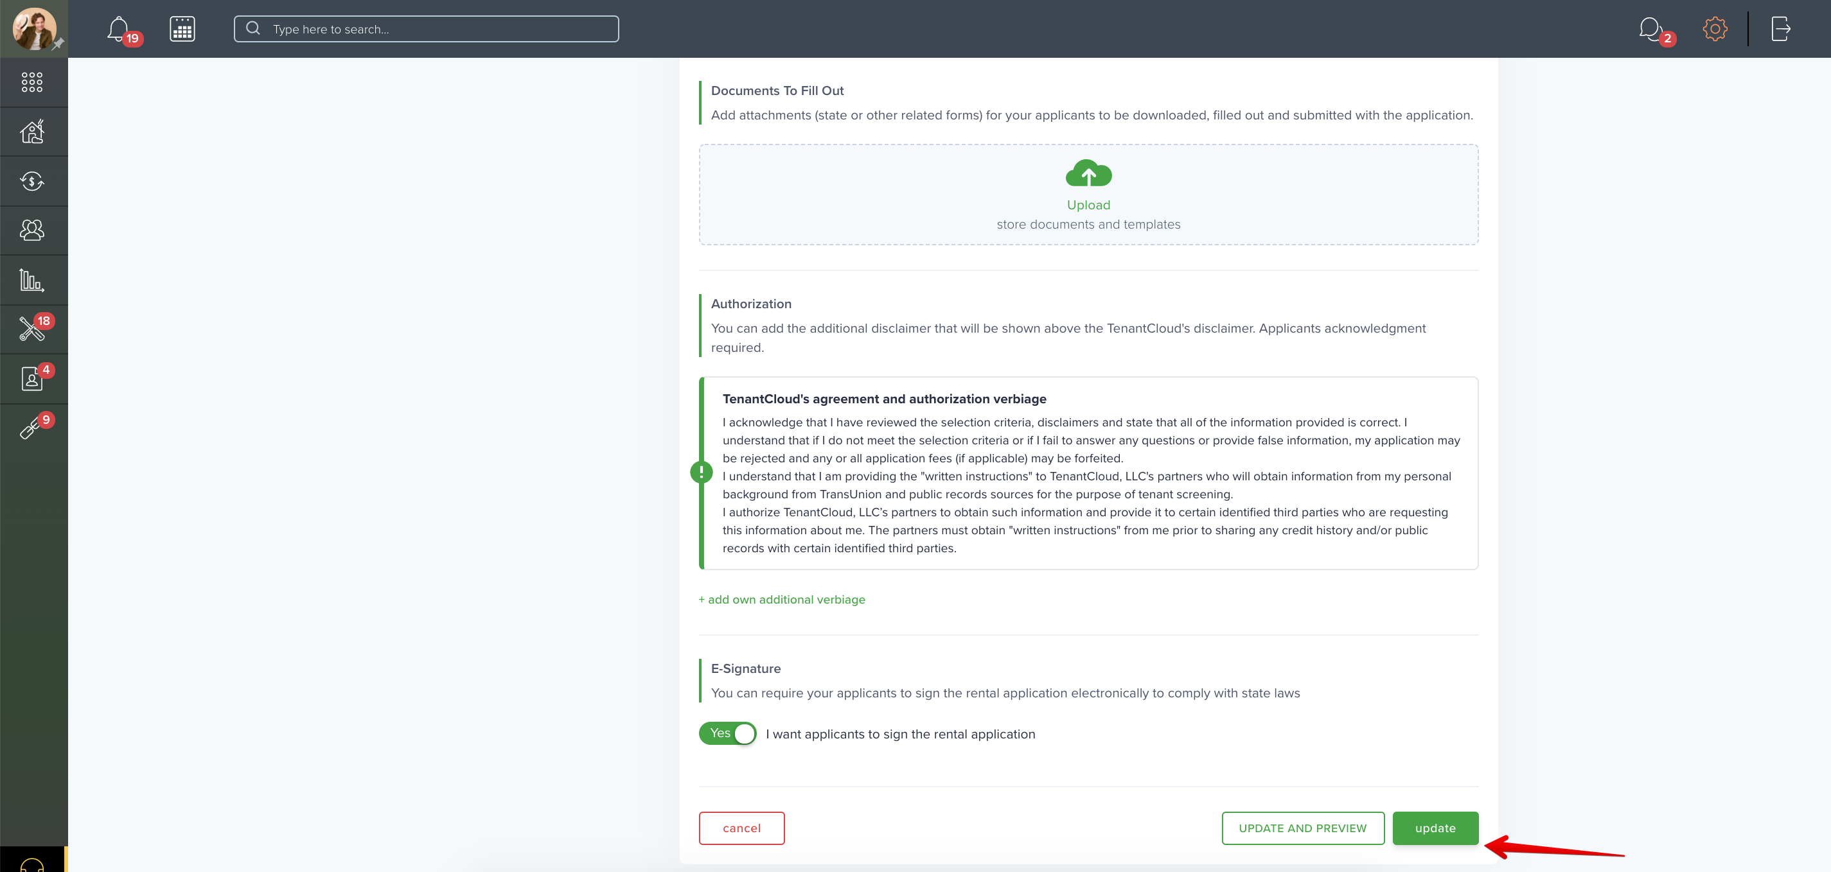
Task: Open the support headset icon at sidebar bottom
Action: (32, 864)
